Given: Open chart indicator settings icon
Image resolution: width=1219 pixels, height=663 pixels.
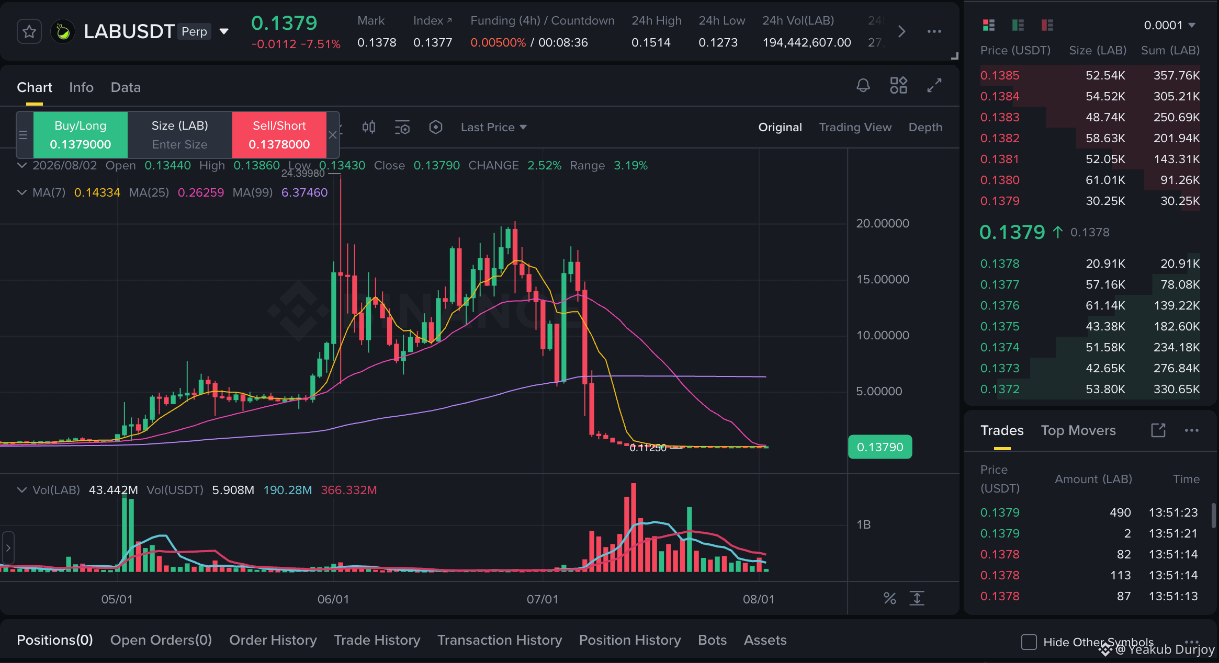Looking at the screenshot, I should tap(402, 127).
